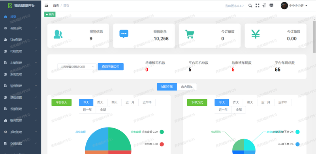This screenshot has width=316, height=154.
Task: Open the user account dropdown arrow
Action: tap(307, 6)
